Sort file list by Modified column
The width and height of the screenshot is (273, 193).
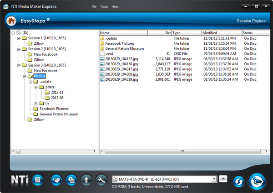(222, 33)
